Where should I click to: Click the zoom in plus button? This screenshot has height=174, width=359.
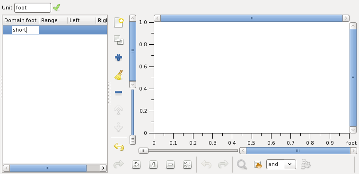pos(136,165)
